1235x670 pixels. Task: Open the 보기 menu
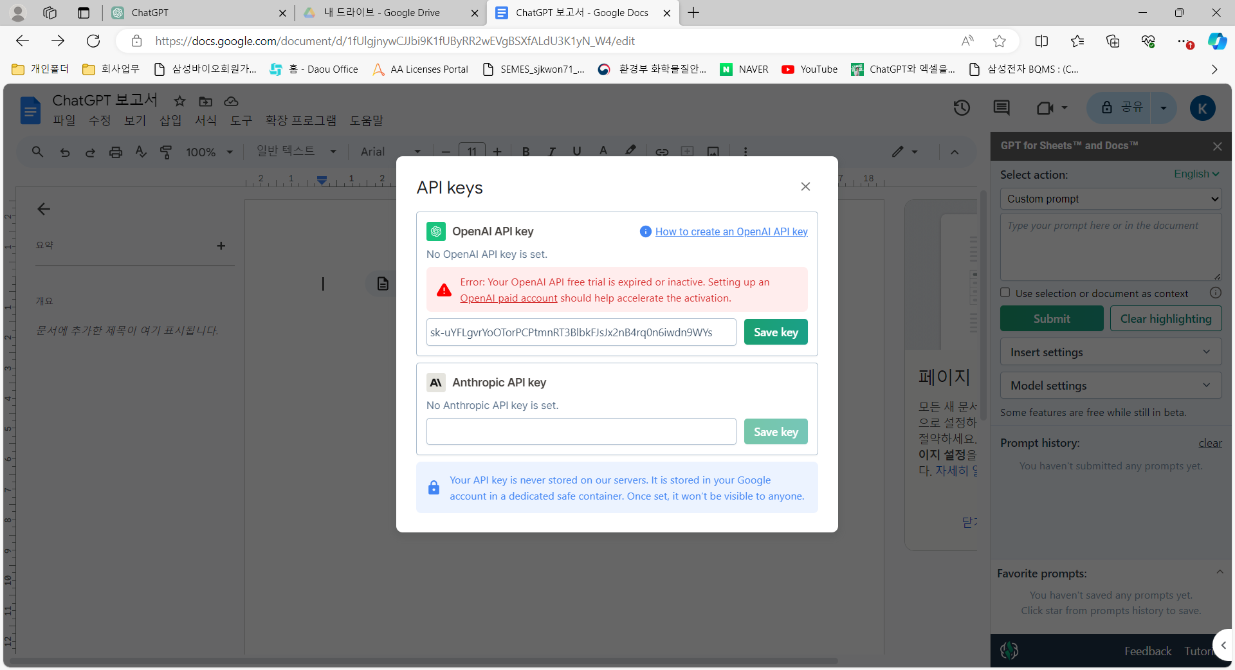click(135, 120)
